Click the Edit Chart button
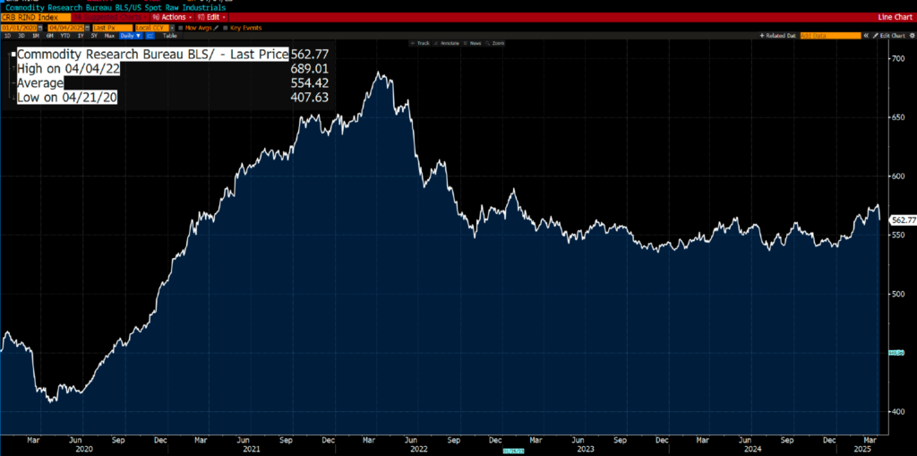This screenshot has width=917, height=456. (887, 35)
